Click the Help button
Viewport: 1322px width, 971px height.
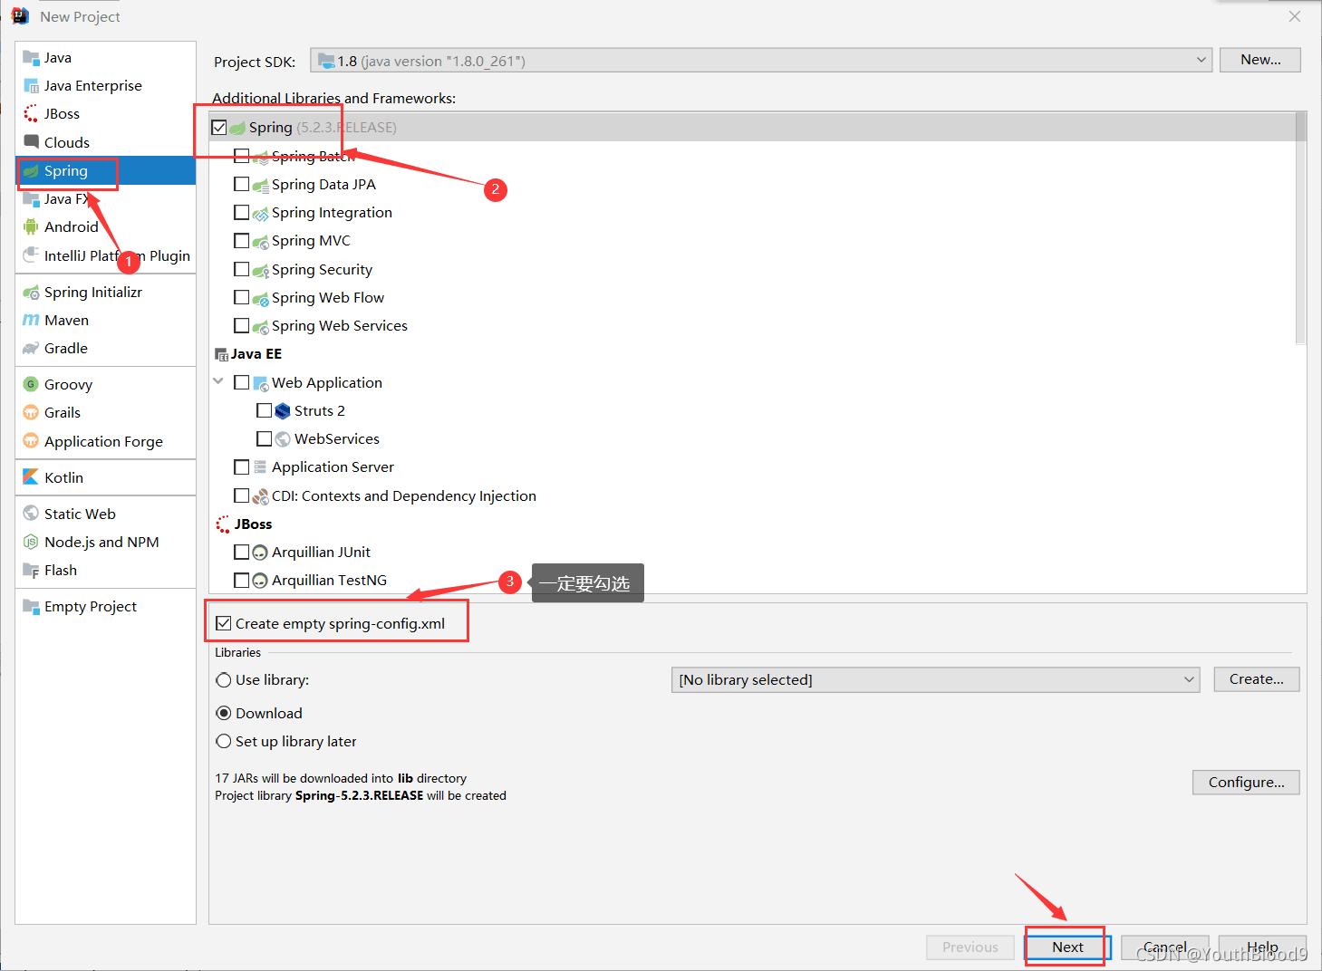(x=1262, y=947)
